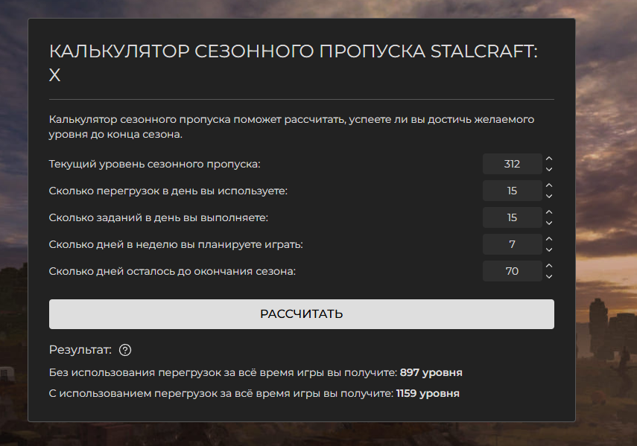
Task: Increase tasks per day value
Action: pos(549,212)
